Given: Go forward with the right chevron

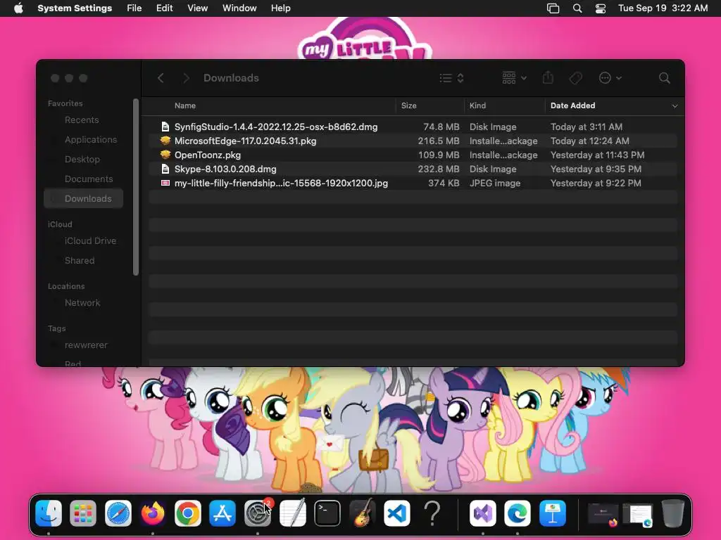Looking at the screenshot, I should pos(186,78).
